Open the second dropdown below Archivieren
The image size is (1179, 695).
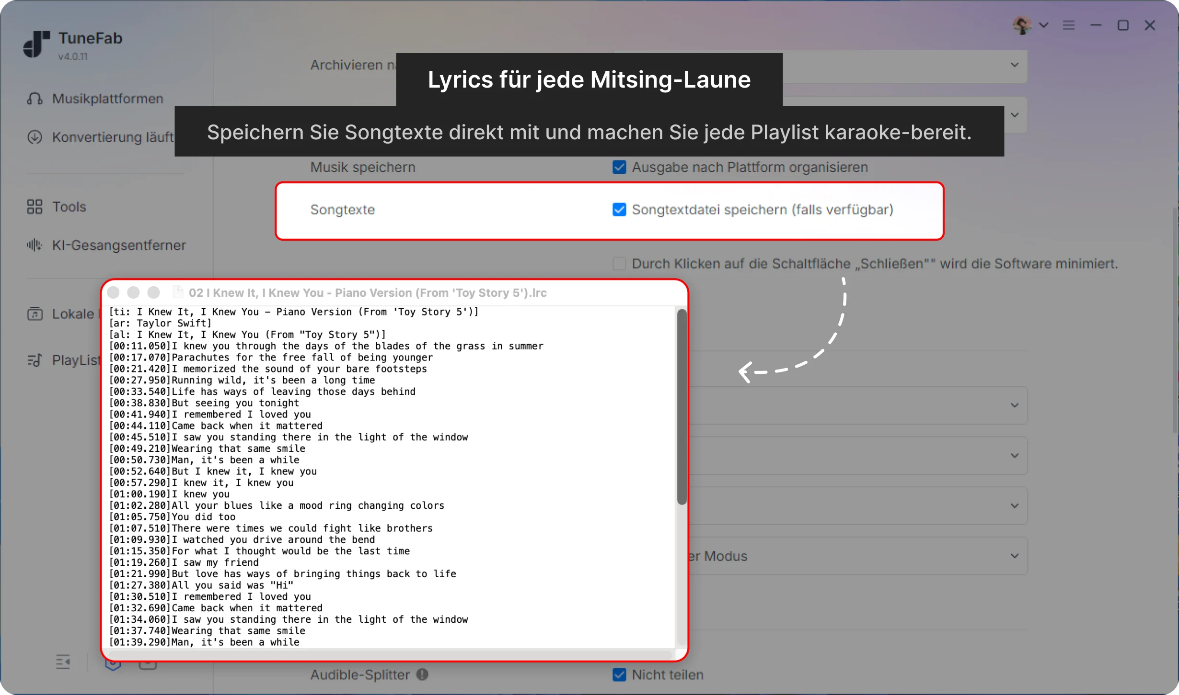(1015, 115)
